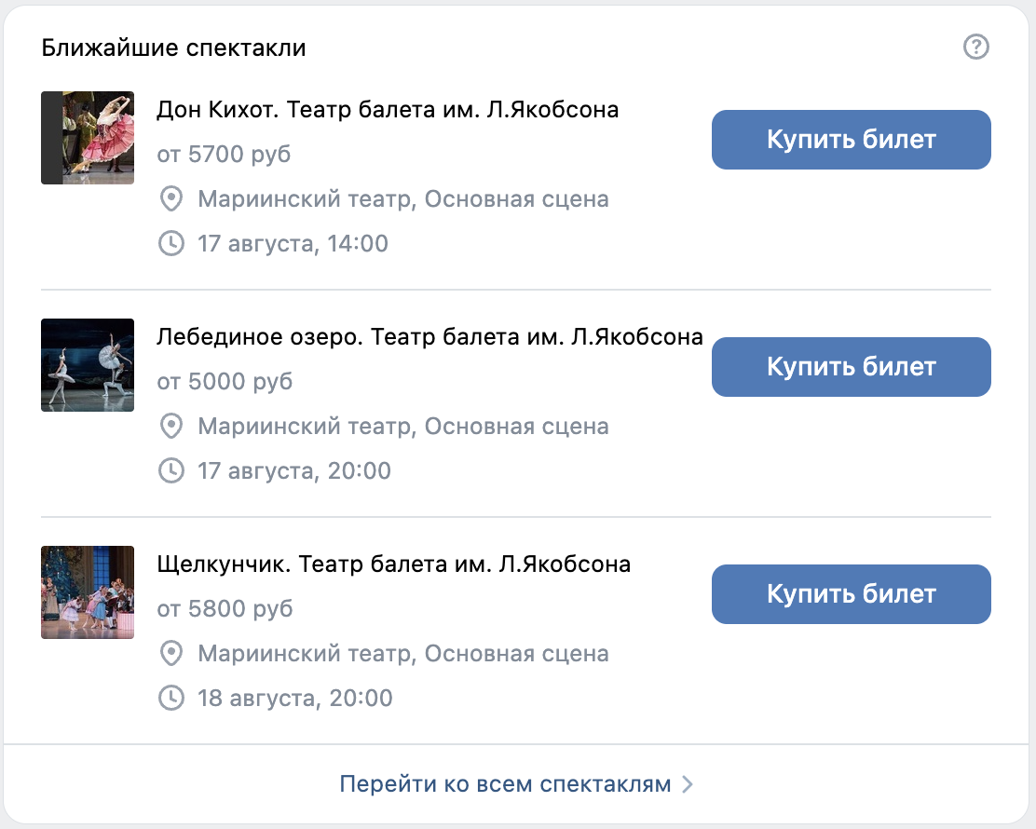Buy ticket for Дон Кихот
This screenshot has height=829, width=1036.
tap(851, 140)
